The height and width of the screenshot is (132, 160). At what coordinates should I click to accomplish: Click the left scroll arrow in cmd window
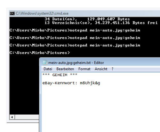[12, 117]
